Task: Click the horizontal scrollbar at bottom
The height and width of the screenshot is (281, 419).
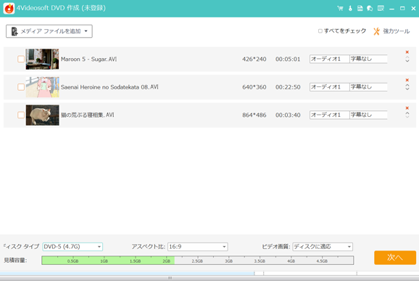Action: [170, 278]
